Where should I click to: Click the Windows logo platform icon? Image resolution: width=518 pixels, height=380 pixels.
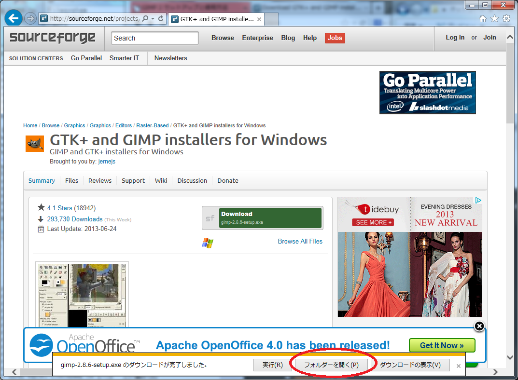point(208,243)
